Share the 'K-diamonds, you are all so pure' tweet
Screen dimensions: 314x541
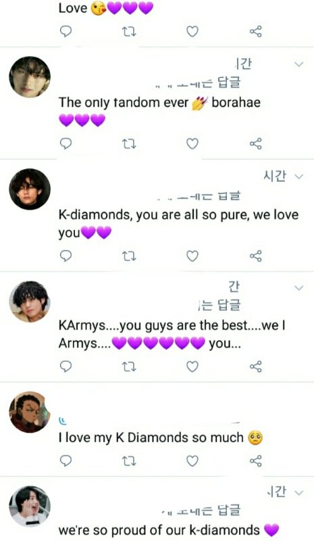256,256
